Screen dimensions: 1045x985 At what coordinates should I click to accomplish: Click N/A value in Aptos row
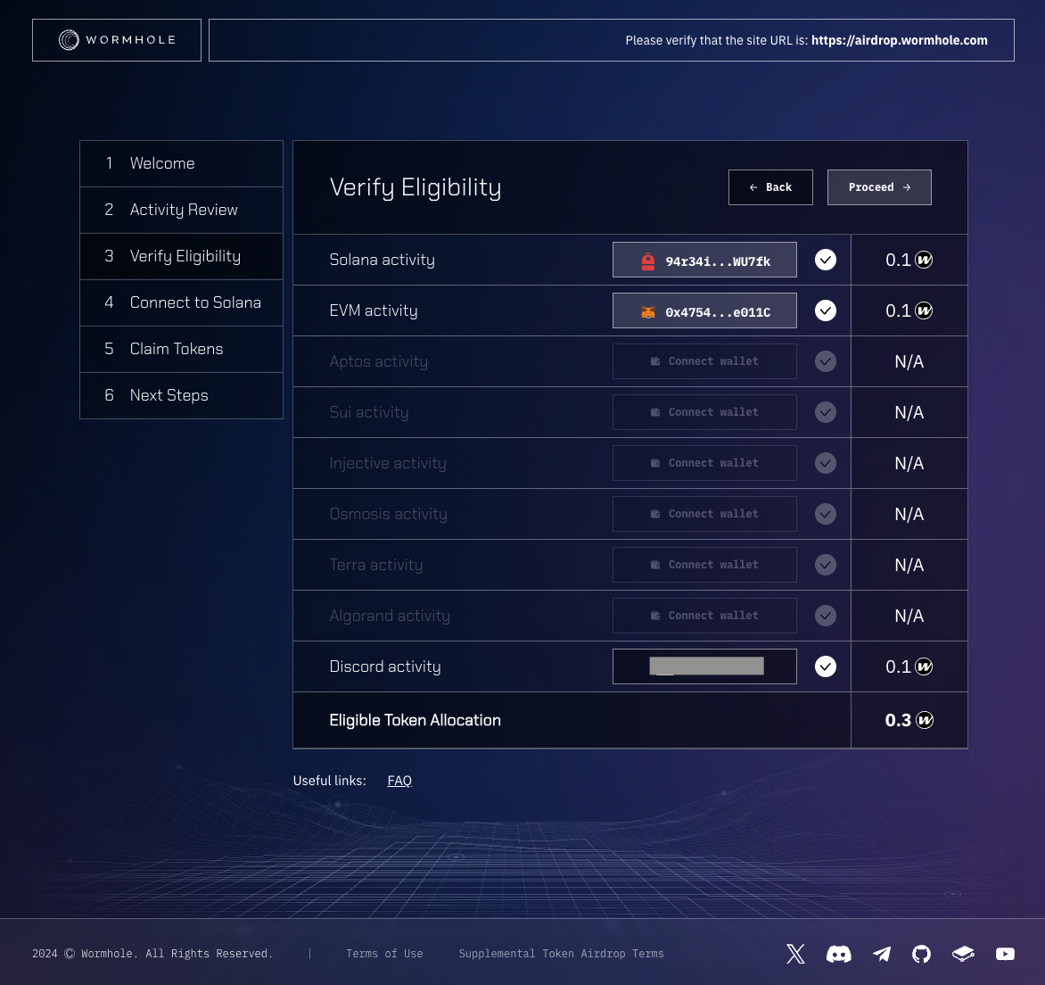pyautogui.click(x=909, y=361)
